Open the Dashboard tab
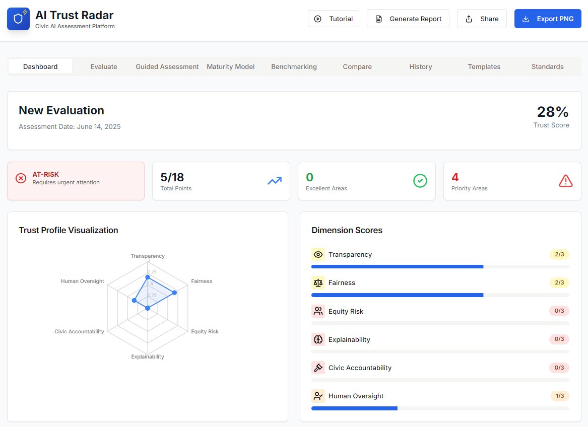Image resolution: width=588 pixels, height=427 pixels. coord(40,66)
